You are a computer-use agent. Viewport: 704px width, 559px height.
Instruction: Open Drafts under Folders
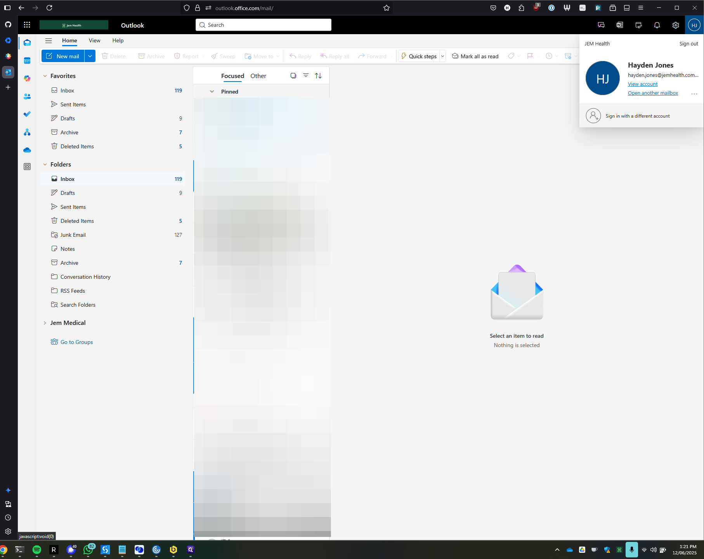point(113,193)
